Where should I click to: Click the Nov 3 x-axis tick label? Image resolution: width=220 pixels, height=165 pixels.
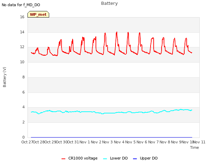[107, 142]
